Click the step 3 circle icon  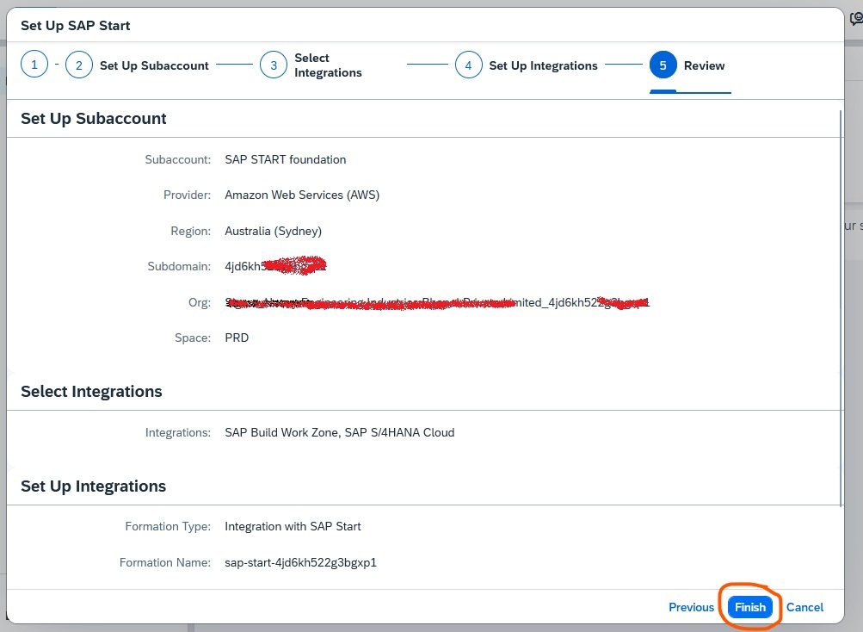[x=274, y=65]
